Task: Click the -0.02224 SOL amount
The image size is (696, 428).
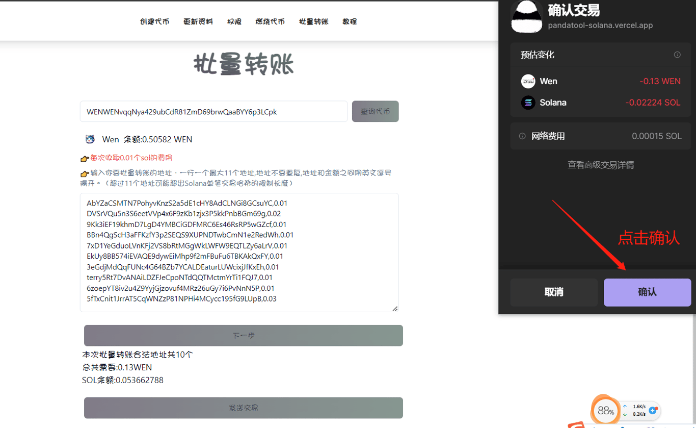Action: [653, 103]
